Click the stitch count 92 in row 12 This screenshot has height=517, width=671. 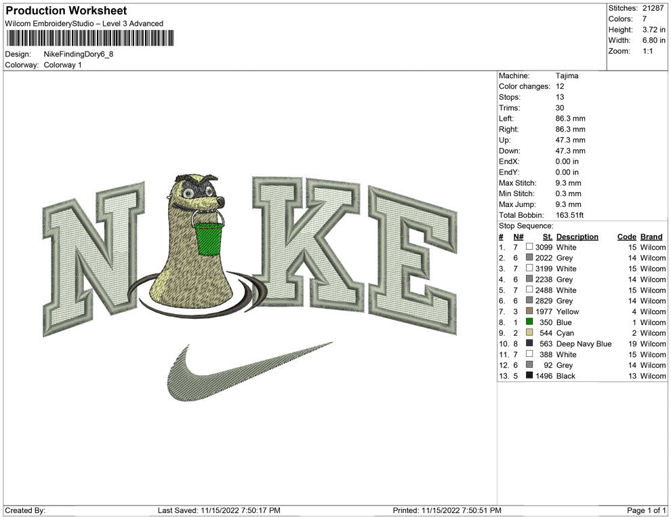tap(548, 365)
